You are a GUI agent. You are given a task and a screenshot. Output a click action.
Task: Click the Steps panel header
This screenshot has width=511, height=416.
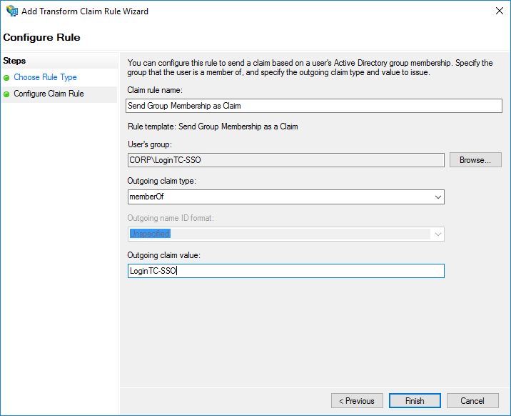click(14, 61)
